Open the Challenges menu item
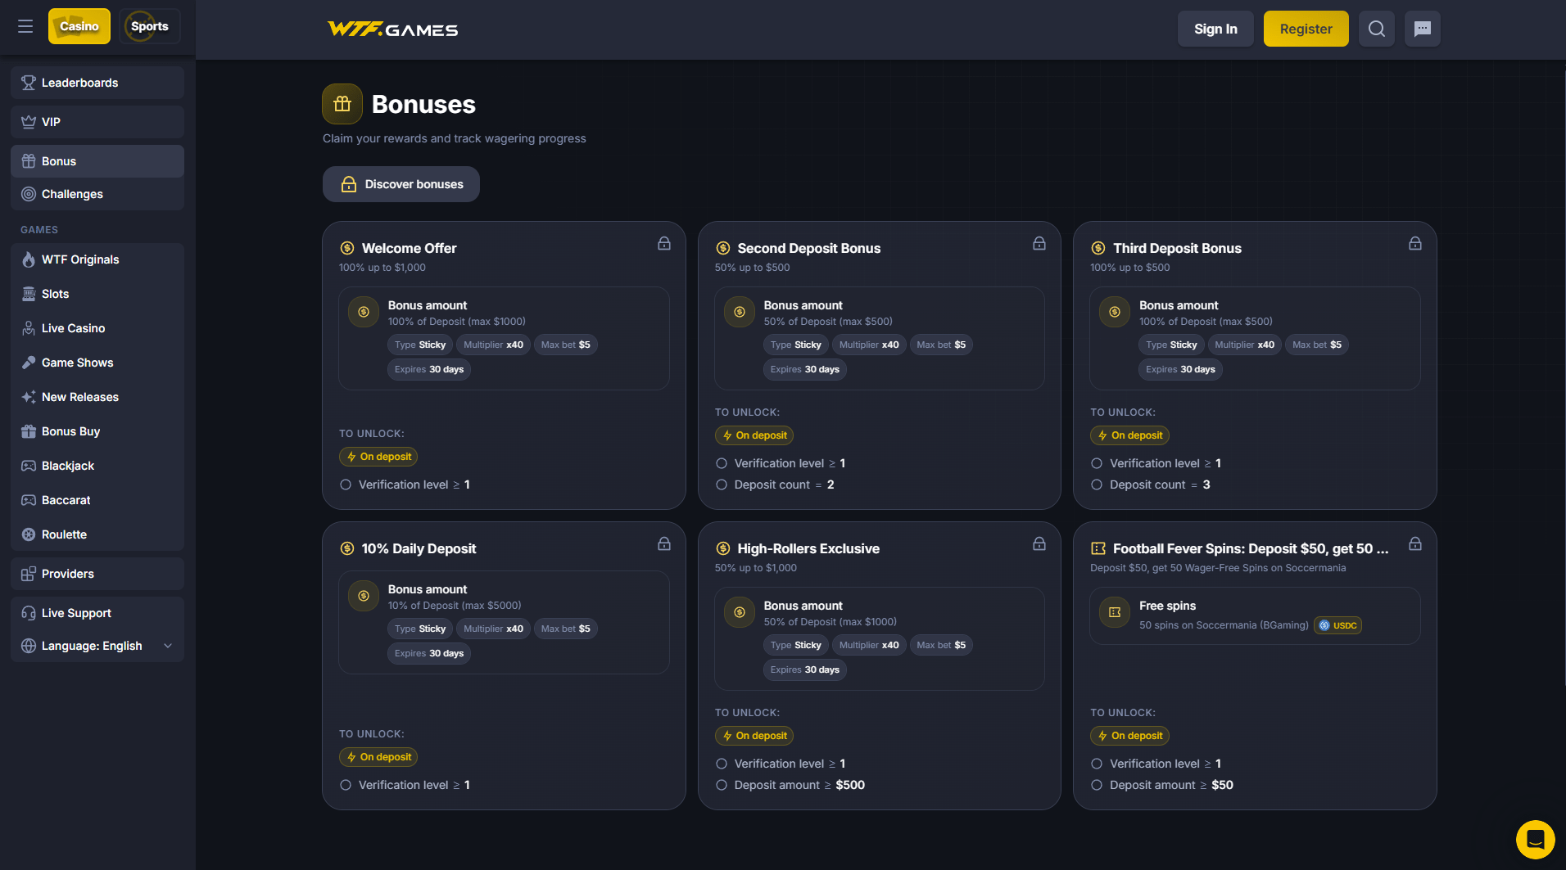 tap(97, 194)
